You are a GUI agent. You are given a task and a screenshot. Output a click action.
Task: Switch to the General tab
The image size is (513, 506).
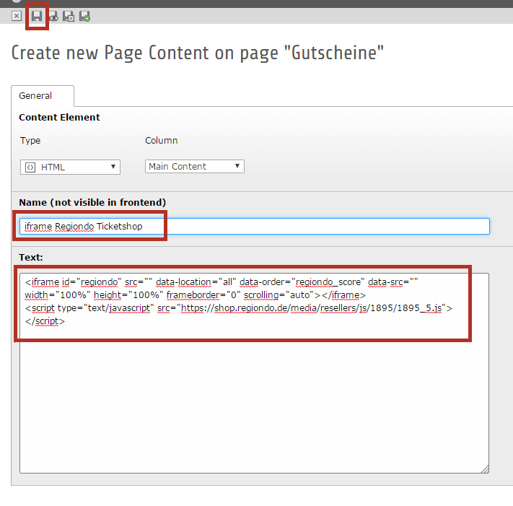pyautogui.click(x=35, y=95)
